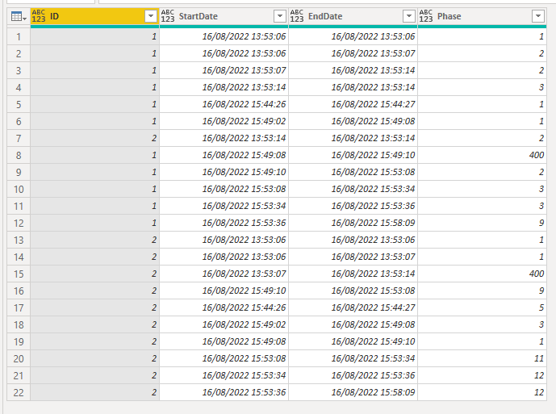Select row number 17
The height and width of the screenshot is (414, 556).
(x=19, y=307)
